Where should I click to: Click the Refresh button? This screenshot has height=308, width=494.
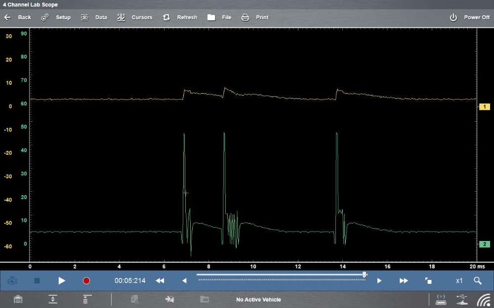coord(180,17)
